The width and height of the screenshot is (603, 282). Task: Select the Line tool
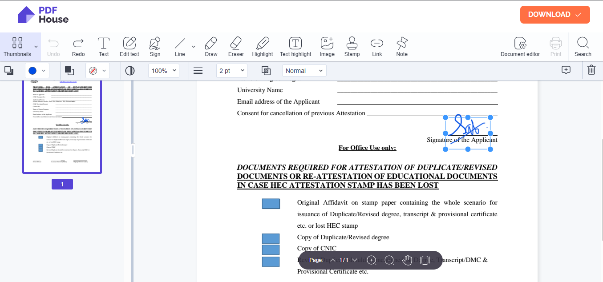click(x=180, y=47)
